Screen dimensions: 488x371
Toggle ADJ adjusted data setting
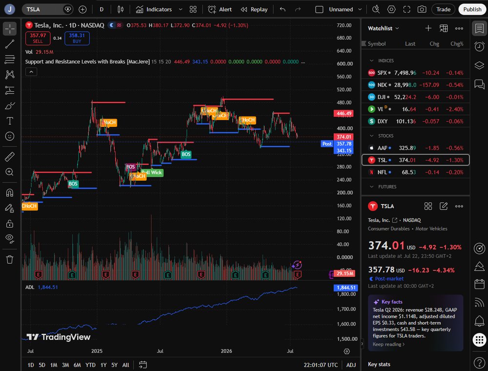pos(351,365)
